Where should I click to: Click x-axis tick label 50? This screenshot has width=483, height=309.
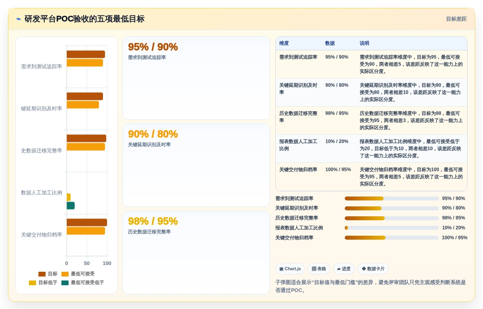point(87,263)
